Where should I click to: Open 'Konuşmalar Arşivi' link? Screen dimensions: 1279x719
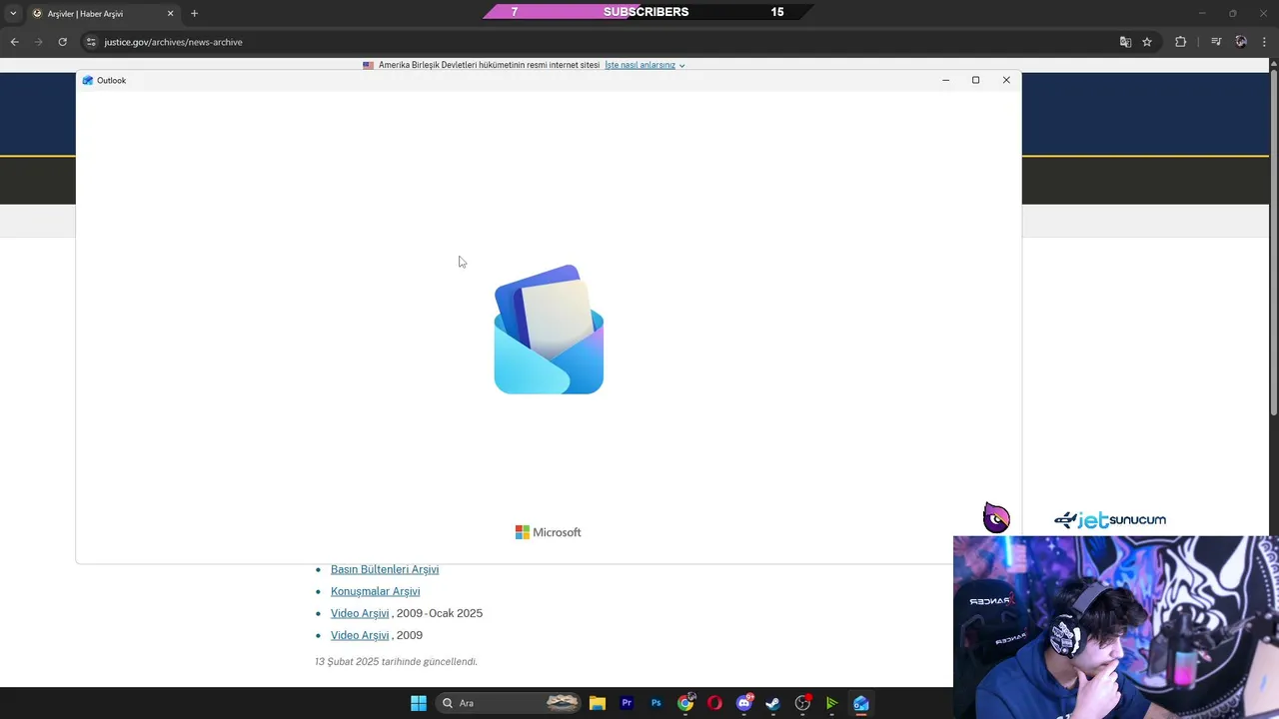(375, 591)
